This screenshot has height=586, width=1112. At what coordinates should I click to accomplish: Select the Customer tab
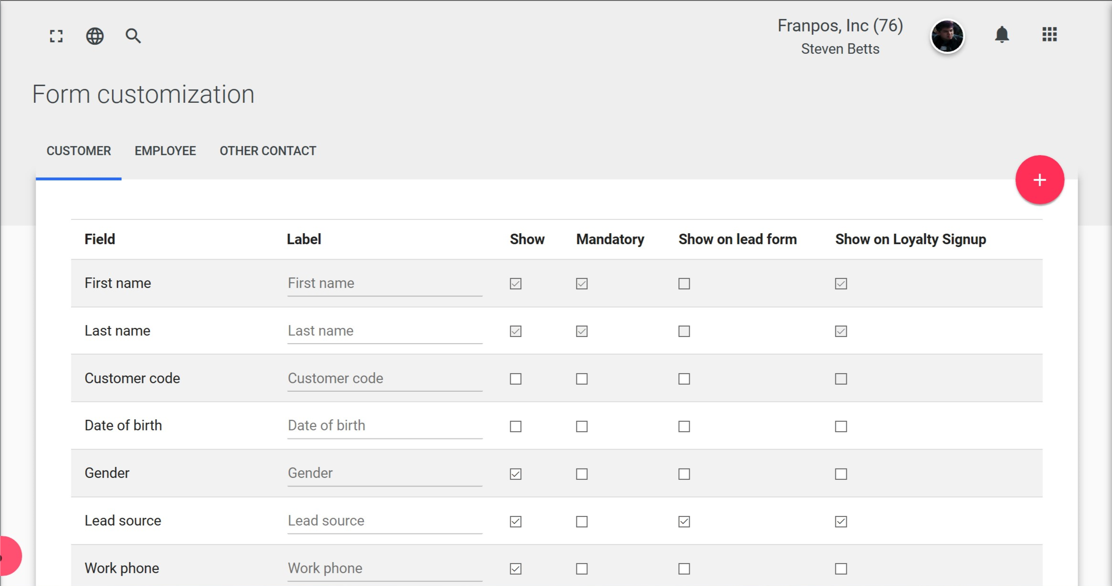(79, 151)
